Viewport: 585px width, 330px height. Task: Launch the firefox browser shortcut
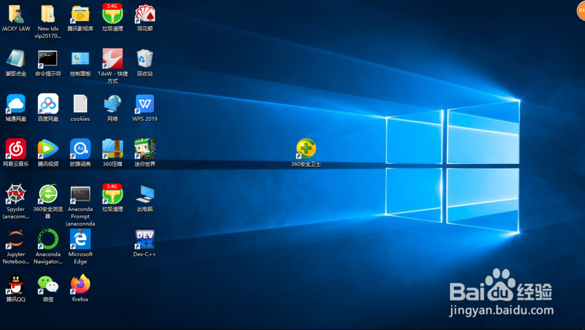click(80, 284)
